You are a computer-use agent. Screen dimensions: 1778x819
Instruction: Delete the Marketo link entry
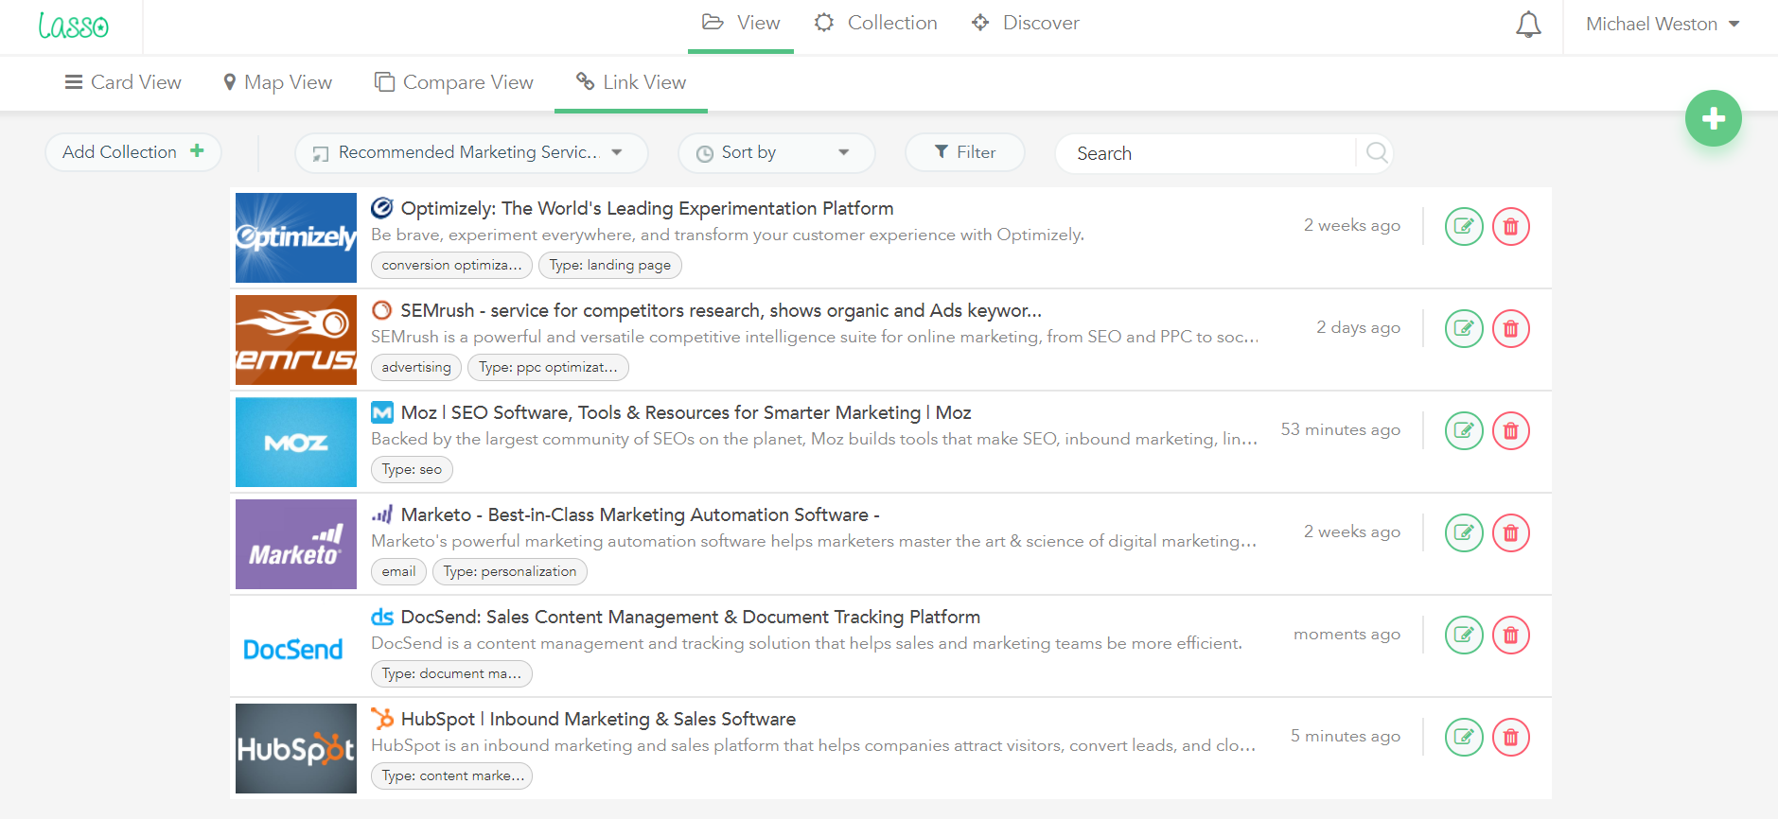(1510, 533)
